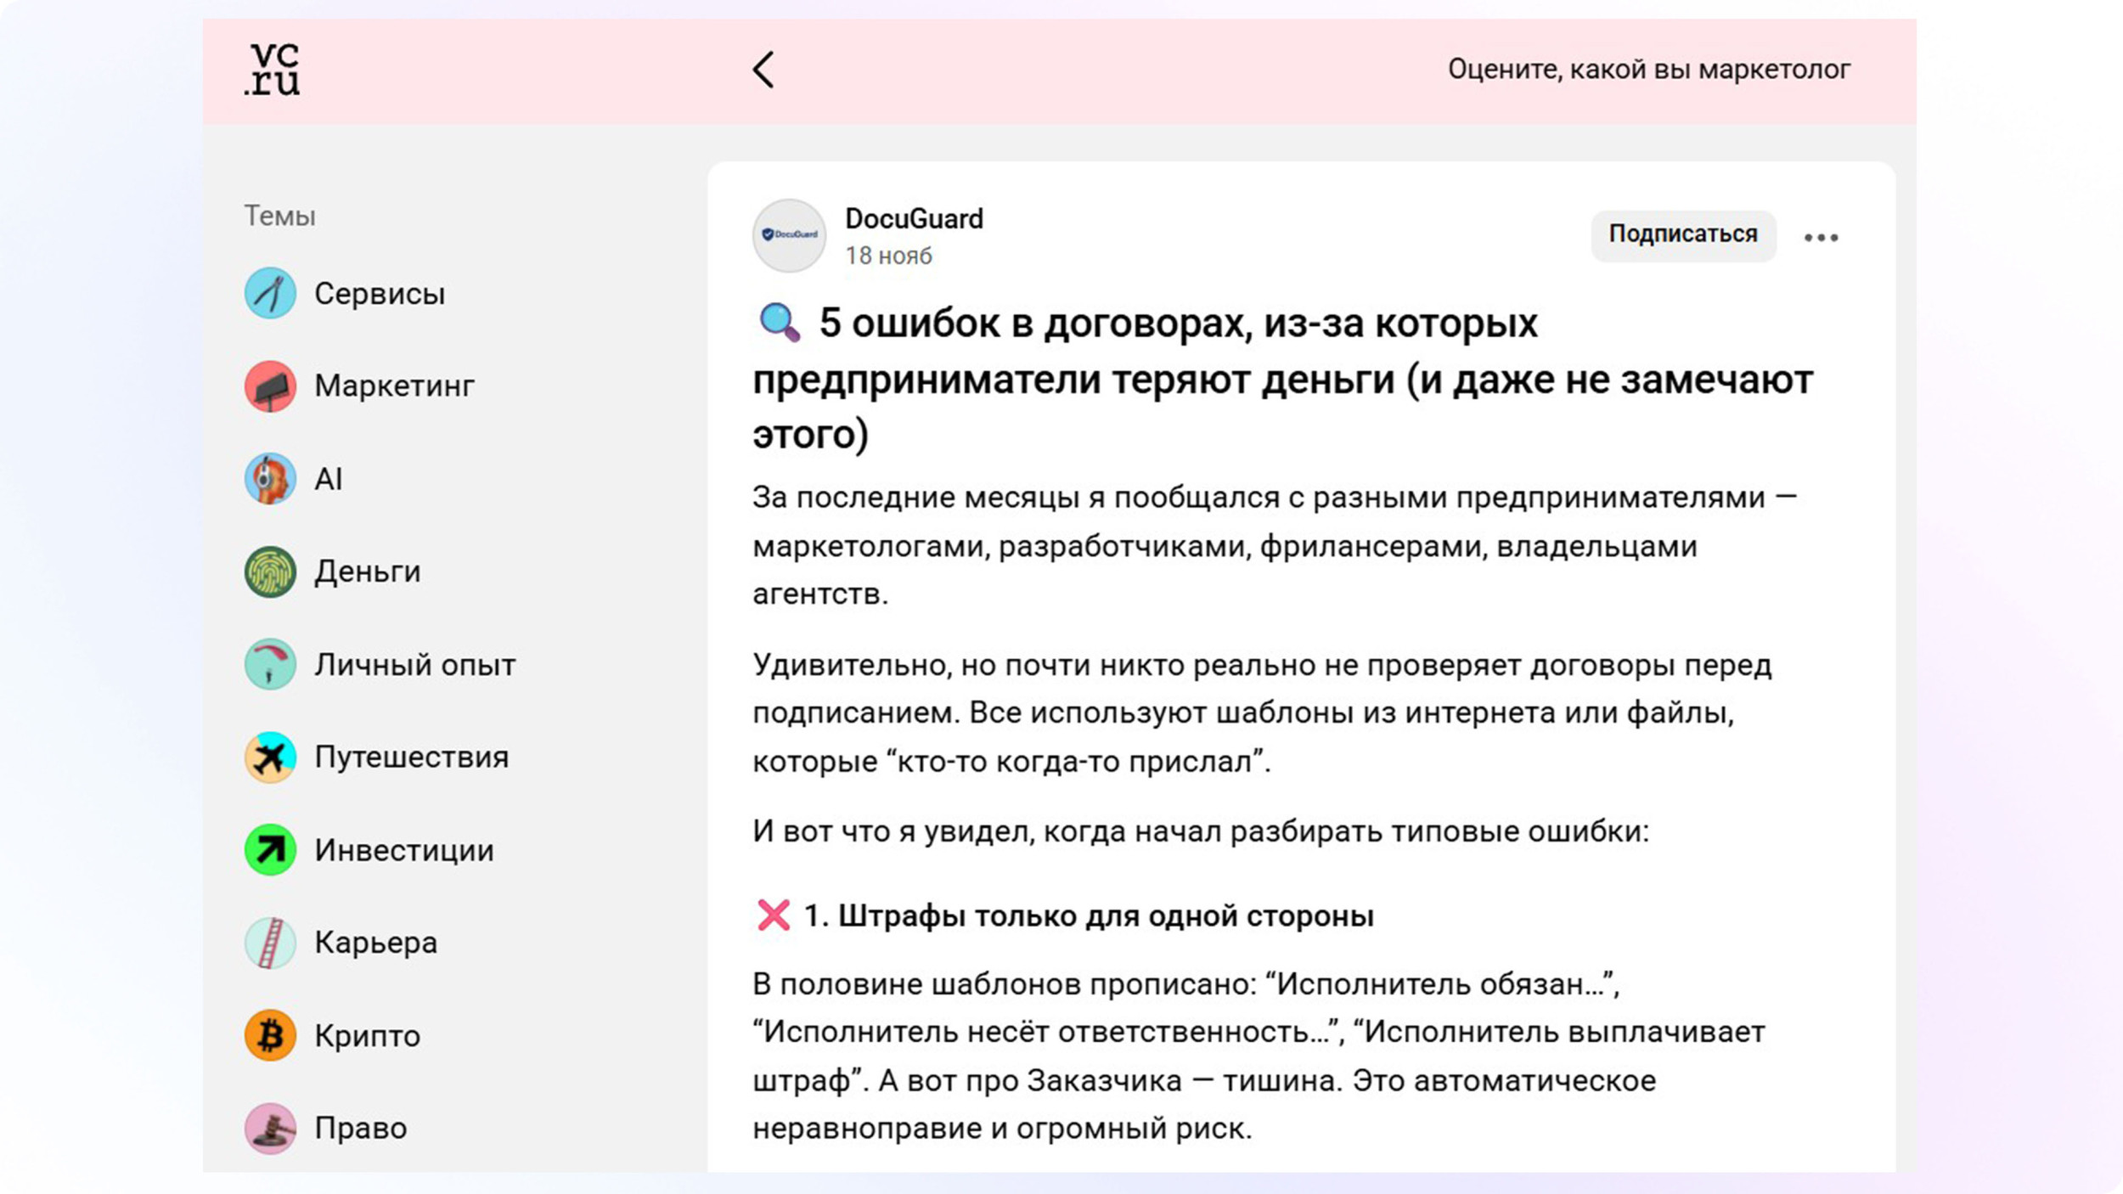2123x1194 pixels.
Task: Click the 18 нояб post date
Action: click(x=888, y=256)
